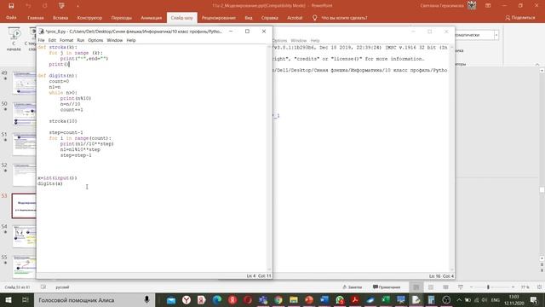Viewport: 545px width, 307px height.
Task: Open Microsoft Edge from the taskbar
Action: (x=217, y=299)
